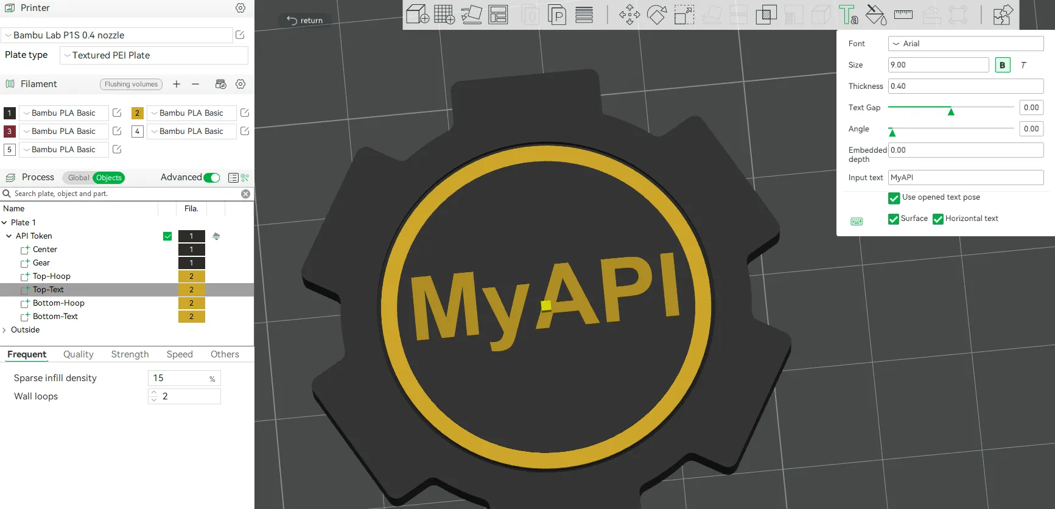Select the Scale tool in toolbar
Screen dimensions: 1055x509
684,15
